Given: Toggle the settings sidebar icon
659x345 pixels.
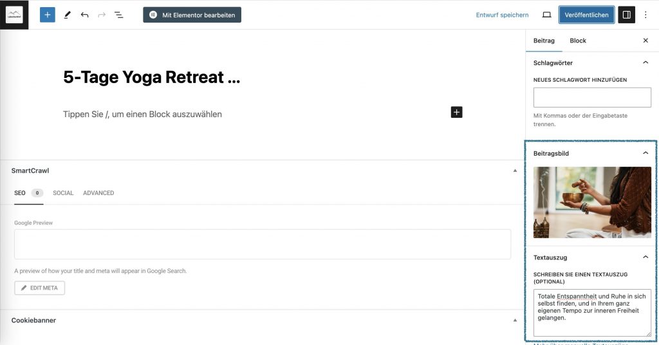Looking at the screenshot, I should [626, 15].
